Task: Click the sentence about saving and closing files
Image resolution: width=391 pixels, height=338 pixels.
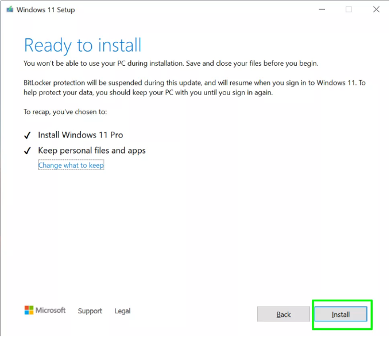Action: [x=253, y=64]
